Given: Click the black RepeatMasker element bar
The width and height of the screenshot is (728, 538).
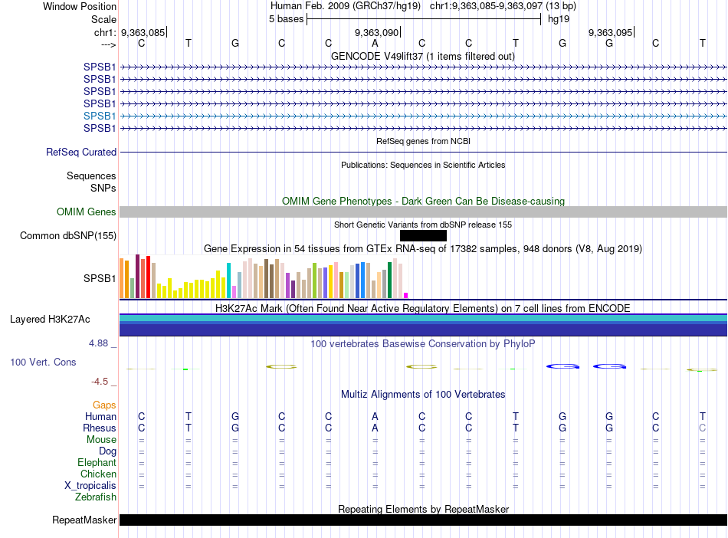Looking at the screenshot, I should point(423,520).
